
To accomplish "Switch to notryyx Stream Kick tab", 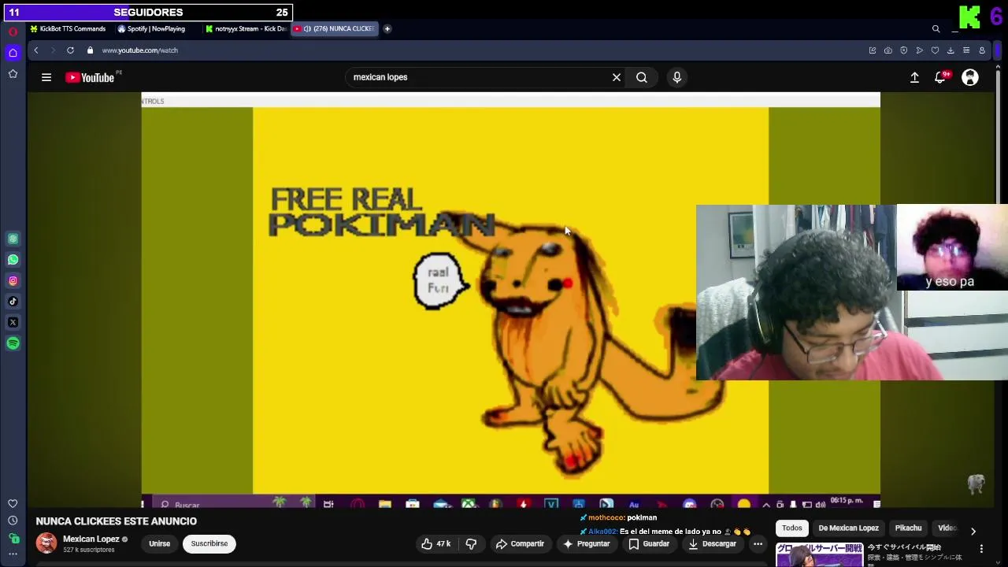I will point(246,28).
